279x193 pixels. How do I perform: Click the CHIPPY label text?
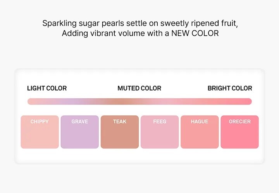[x=40, y=121]
